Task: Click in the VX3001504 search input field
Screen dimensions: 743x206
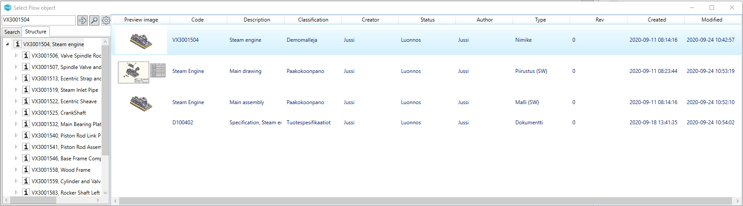Action: 39,20
